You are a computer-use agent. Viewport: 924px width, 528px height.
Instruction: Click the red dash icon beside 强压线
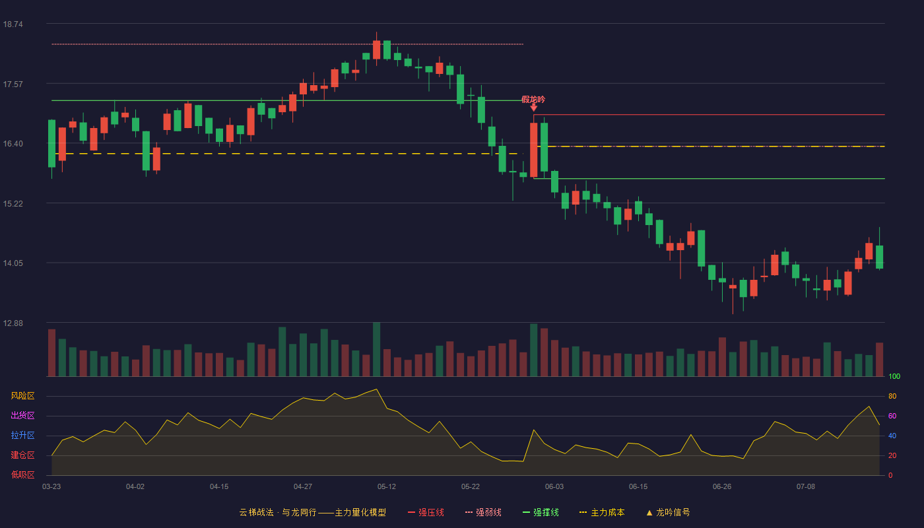pyautogui.click(x=411, y=512)
